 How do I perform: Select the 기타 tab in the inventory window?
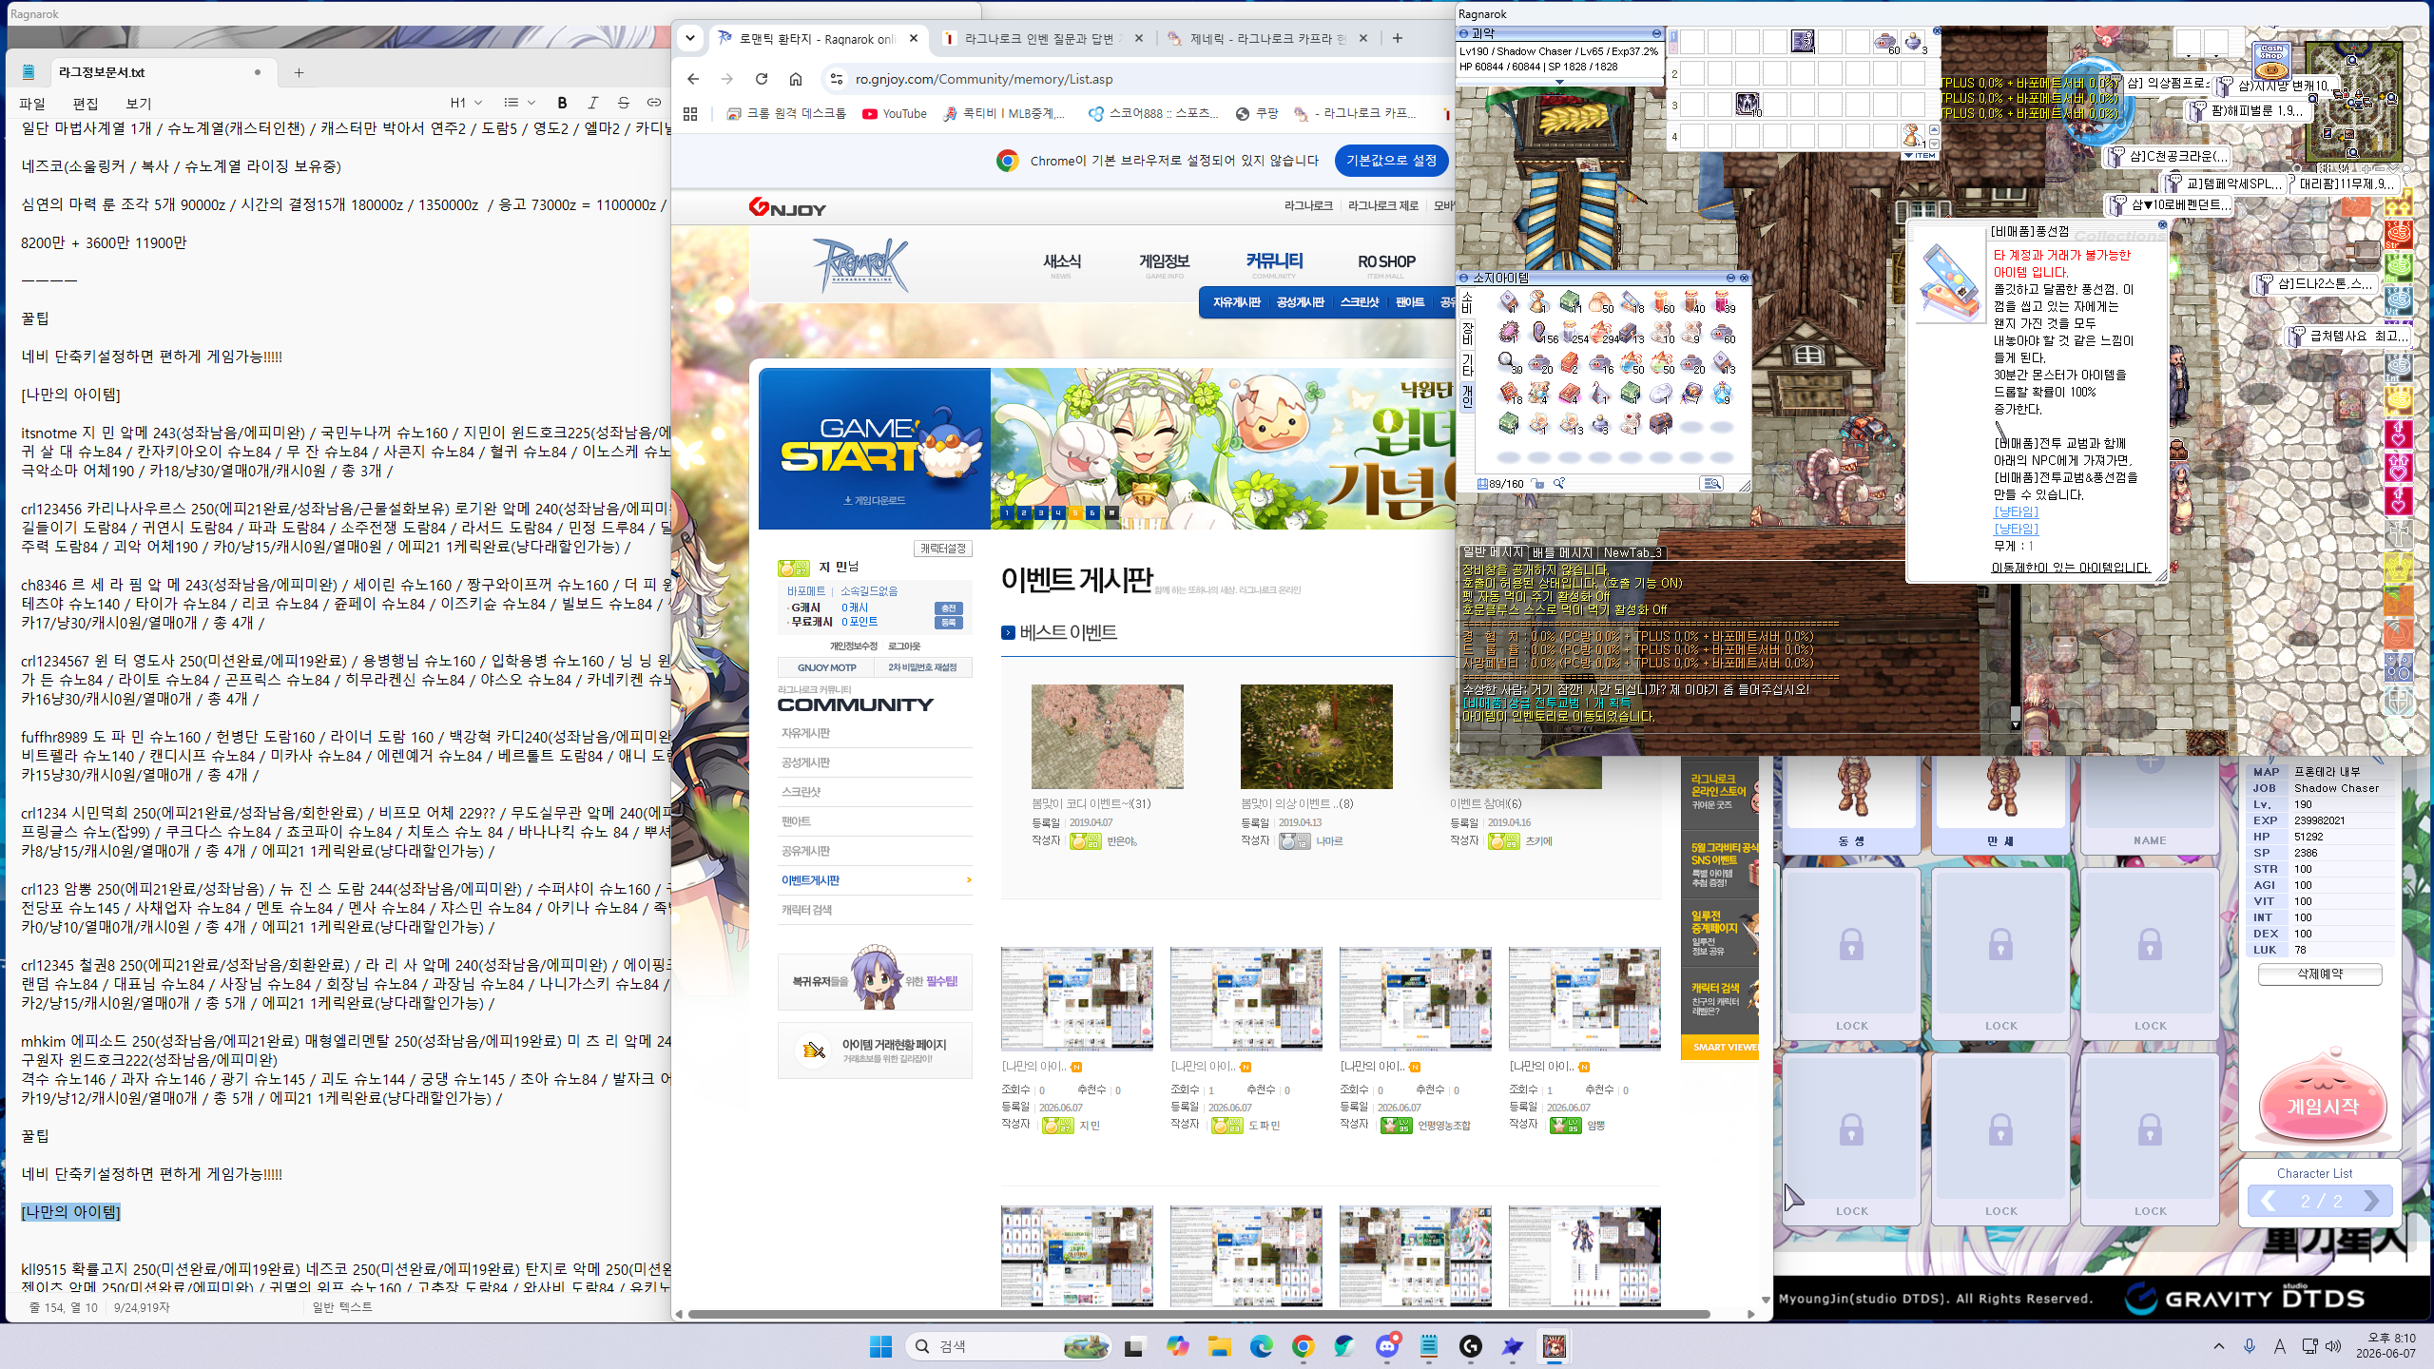click(x=1467, y=363)
